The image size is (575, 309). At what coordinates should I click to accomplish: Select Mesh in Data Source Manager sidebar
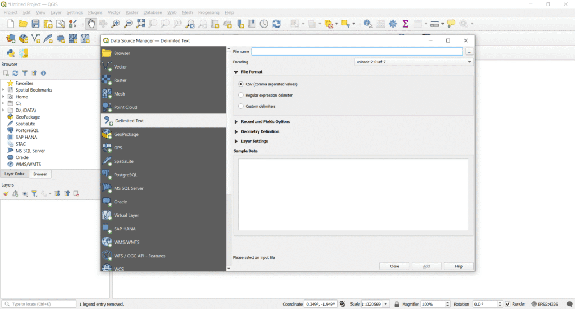[163, 94]
